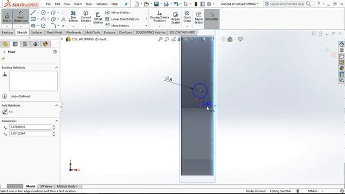Open the FeatureManager design tree tab
Viewport: 345px width, 194px height.
coord(5,44)
